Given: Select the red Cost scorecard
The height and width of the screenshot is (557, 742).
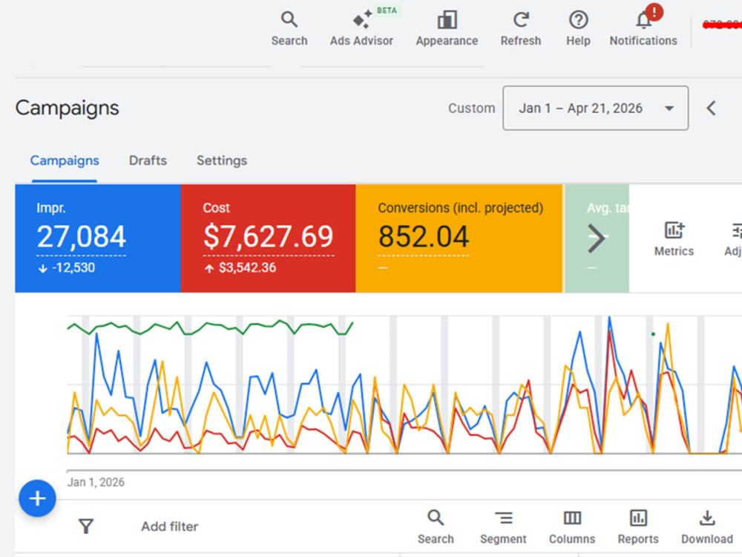Looking at the screenshot, I should (x=268, y=238).
